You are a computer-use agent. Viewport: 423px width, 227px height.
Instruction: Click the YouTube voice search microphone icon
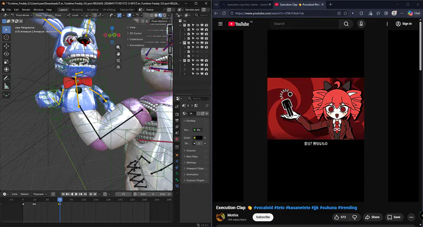pyautogui.click(x=361, y=24)
